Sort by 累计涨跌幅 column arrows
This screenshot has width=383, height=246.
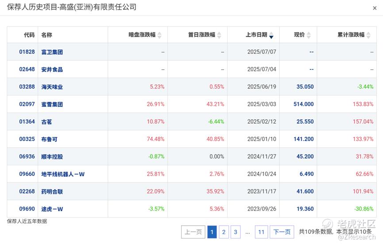pos(368,35)
